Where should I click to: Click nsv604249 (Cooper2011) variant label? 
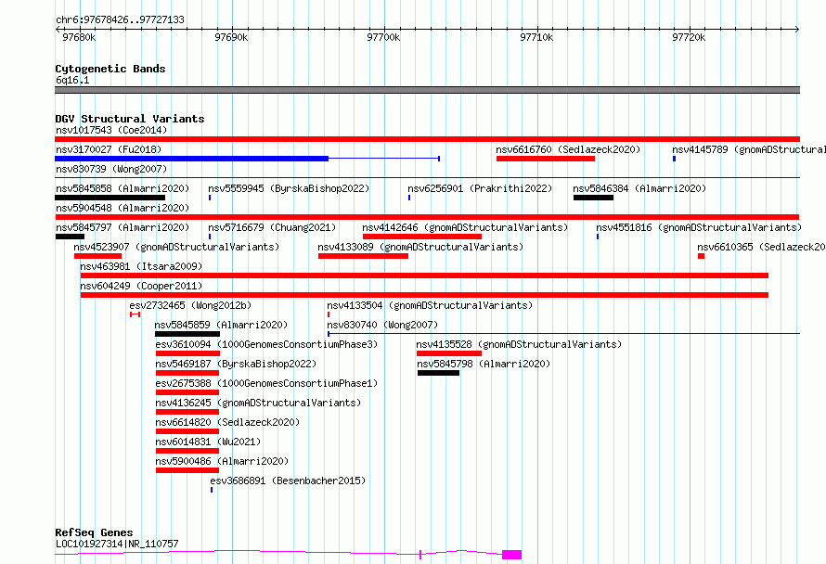pos(141,286)
